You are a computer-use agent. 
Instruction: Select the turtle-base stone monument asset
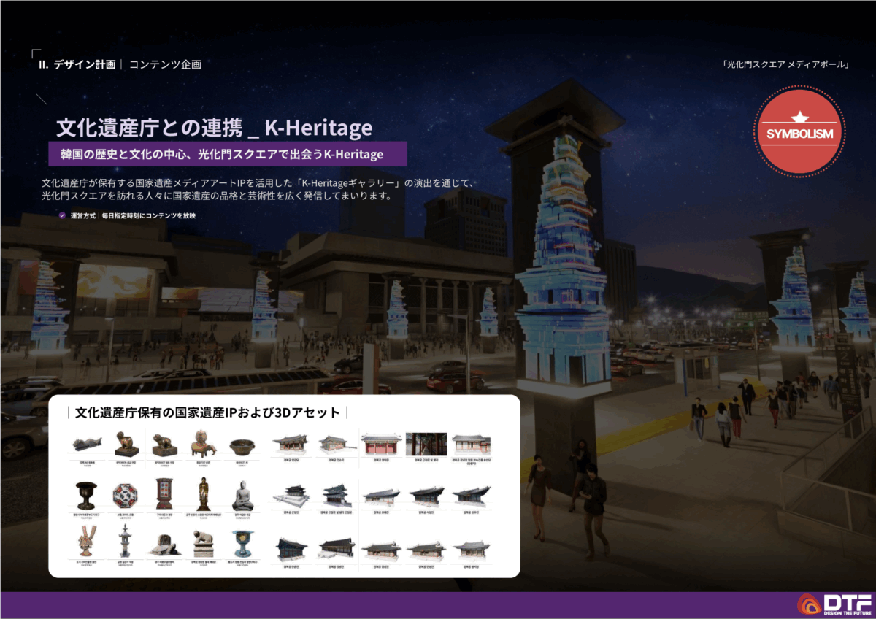164,544
